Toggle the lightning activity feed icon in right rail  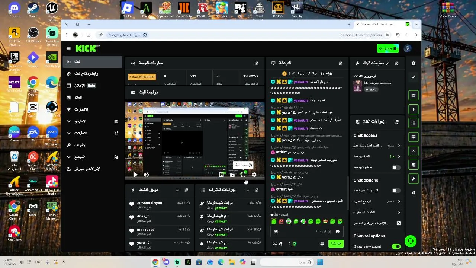(413, 109)
